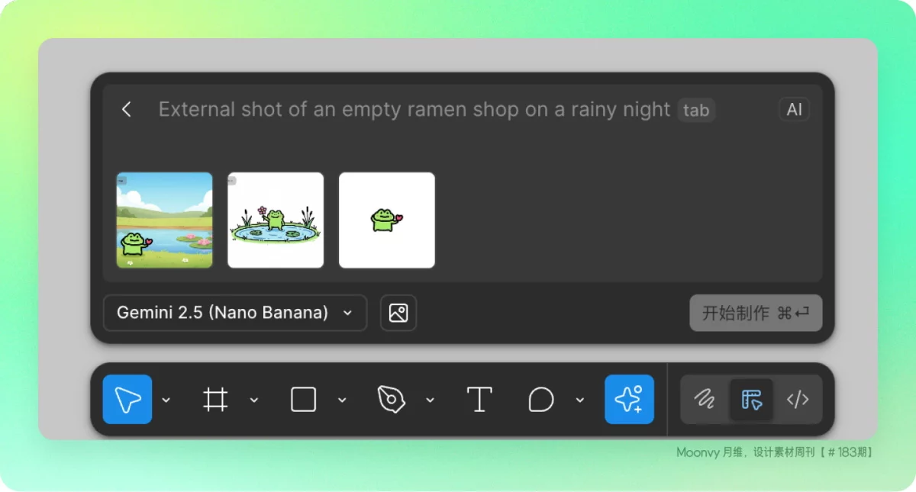916x492 pixels.
Task: Select the Comment bubble tool
Action: [540, 399]
